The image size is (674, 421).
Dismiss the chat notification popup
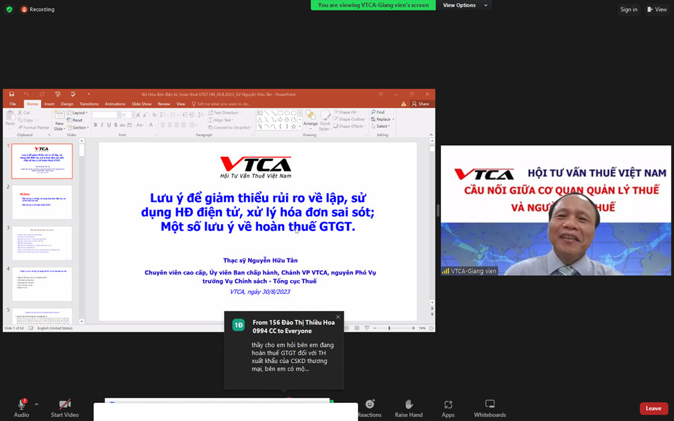(x=338, y=317)
